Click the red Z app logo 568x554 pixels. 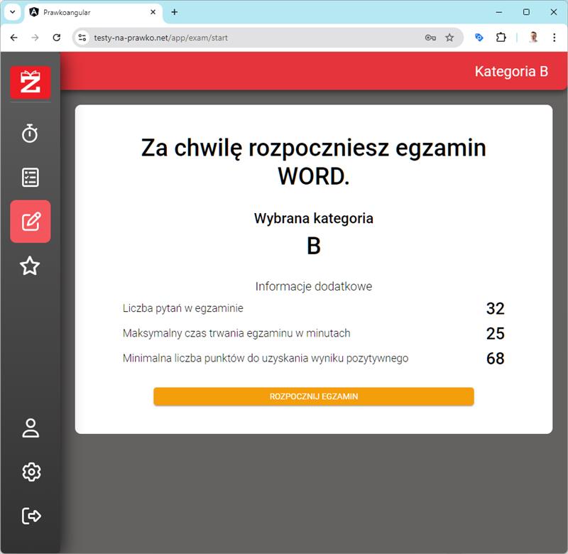tap(31, 82)
